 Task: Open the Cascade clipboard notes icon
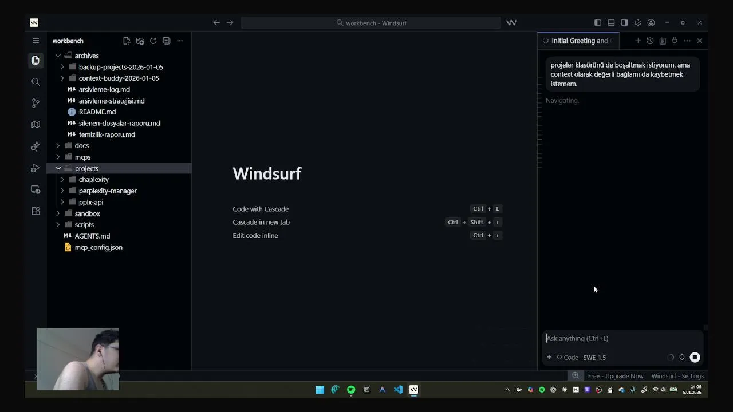pyautogui.click(x=663, y=41)
